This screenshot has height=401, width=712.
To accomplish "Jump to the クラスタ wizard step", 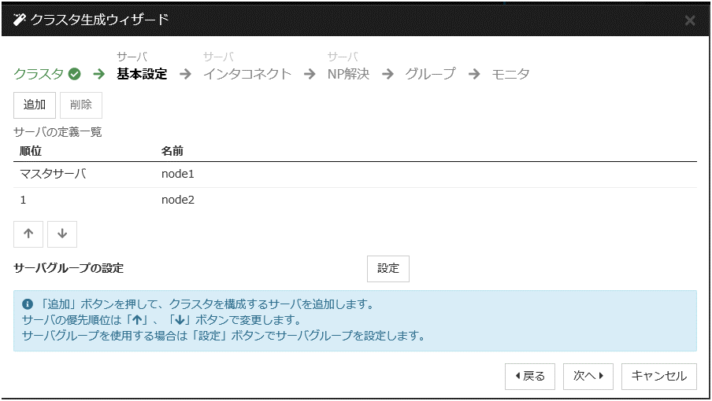I will pyautogui.click(x=39, y=75).
